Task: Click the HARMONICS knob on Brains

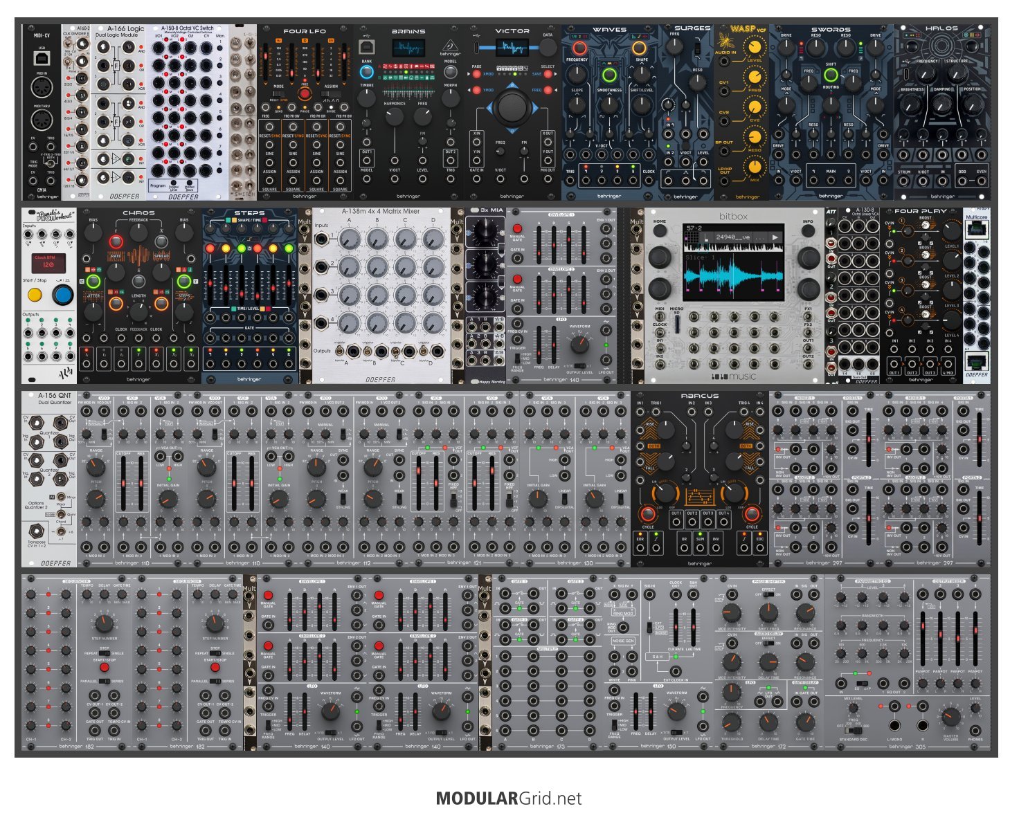Action: coord(395,116)
